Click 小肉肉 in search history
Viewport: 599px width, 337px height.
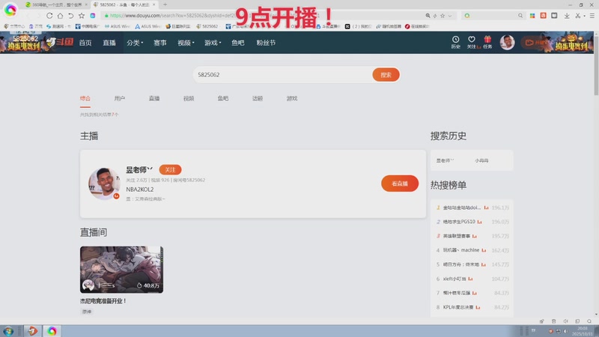coord(481,160)
